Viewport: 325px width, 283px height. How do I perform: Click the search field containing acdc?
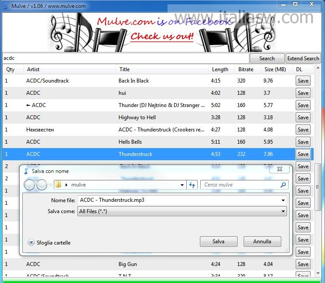[126, 58]
